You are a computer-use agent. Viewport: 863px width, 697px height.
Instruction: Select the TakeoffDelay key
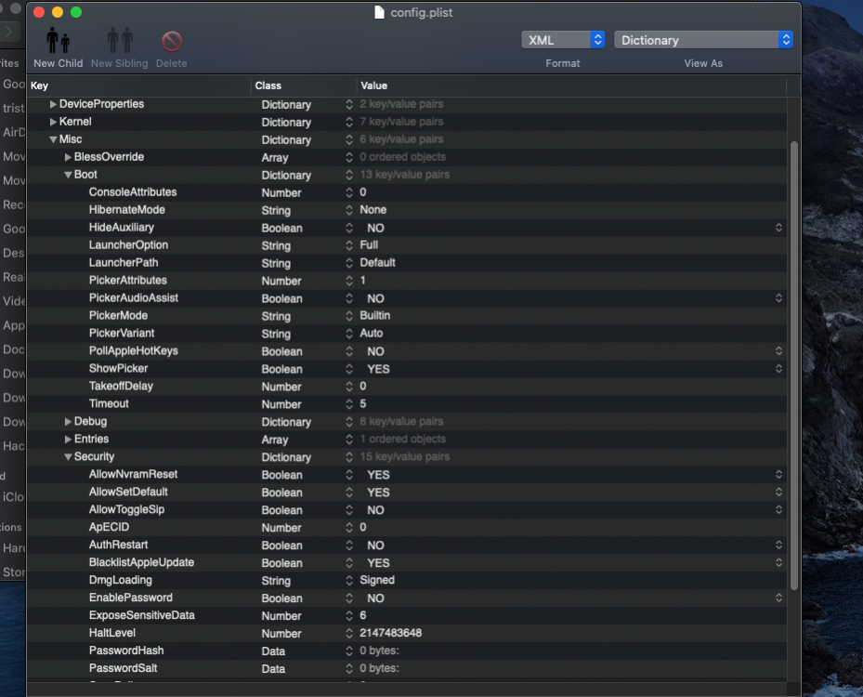[121, 386]
